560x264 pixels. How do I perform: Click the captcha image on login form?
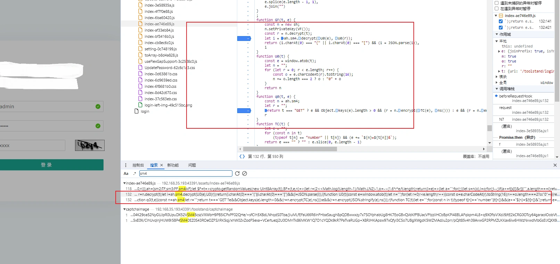[90, 145]
